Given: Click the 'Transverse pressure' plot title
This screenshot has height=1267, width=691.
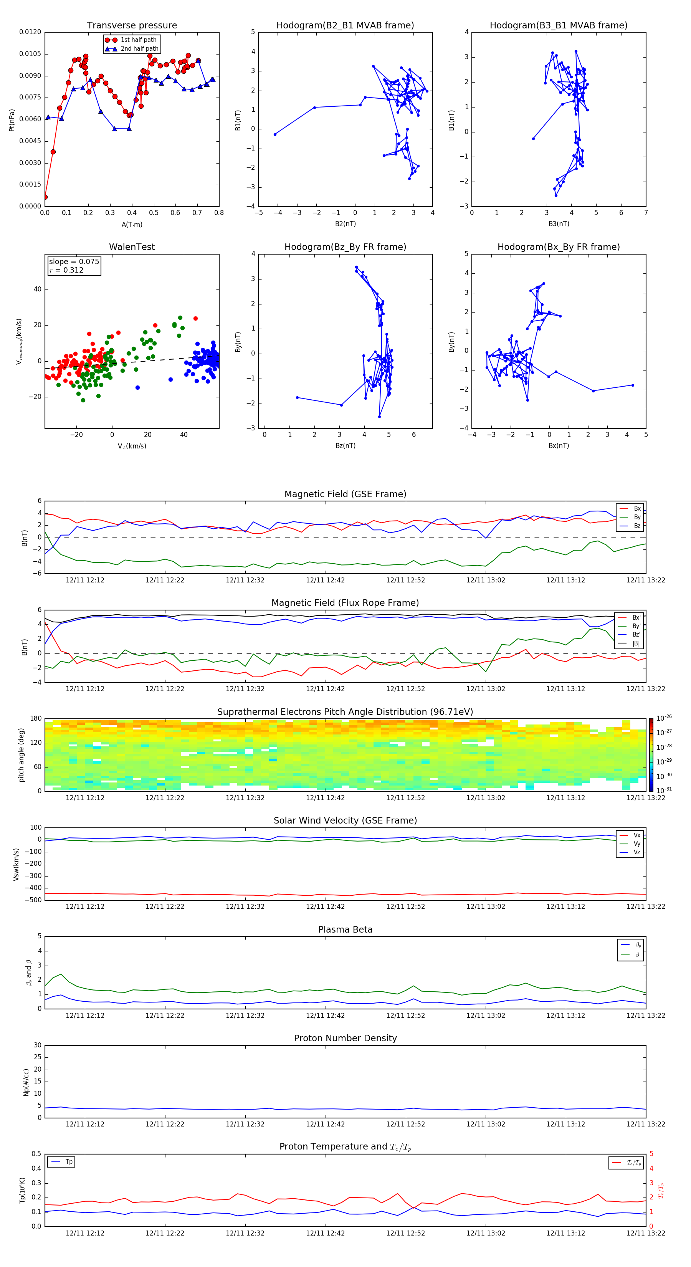Looking at the screenshot, I should (132, 26).
